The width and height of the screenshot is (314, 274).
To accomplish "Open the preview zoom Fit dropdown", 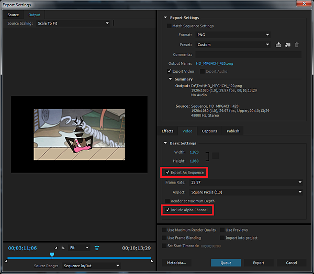I will (x=79, y=248).
